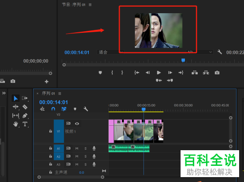This screenshot has width=244, height=182.
Task: Add marker in timeline panel
Action: 75,109
